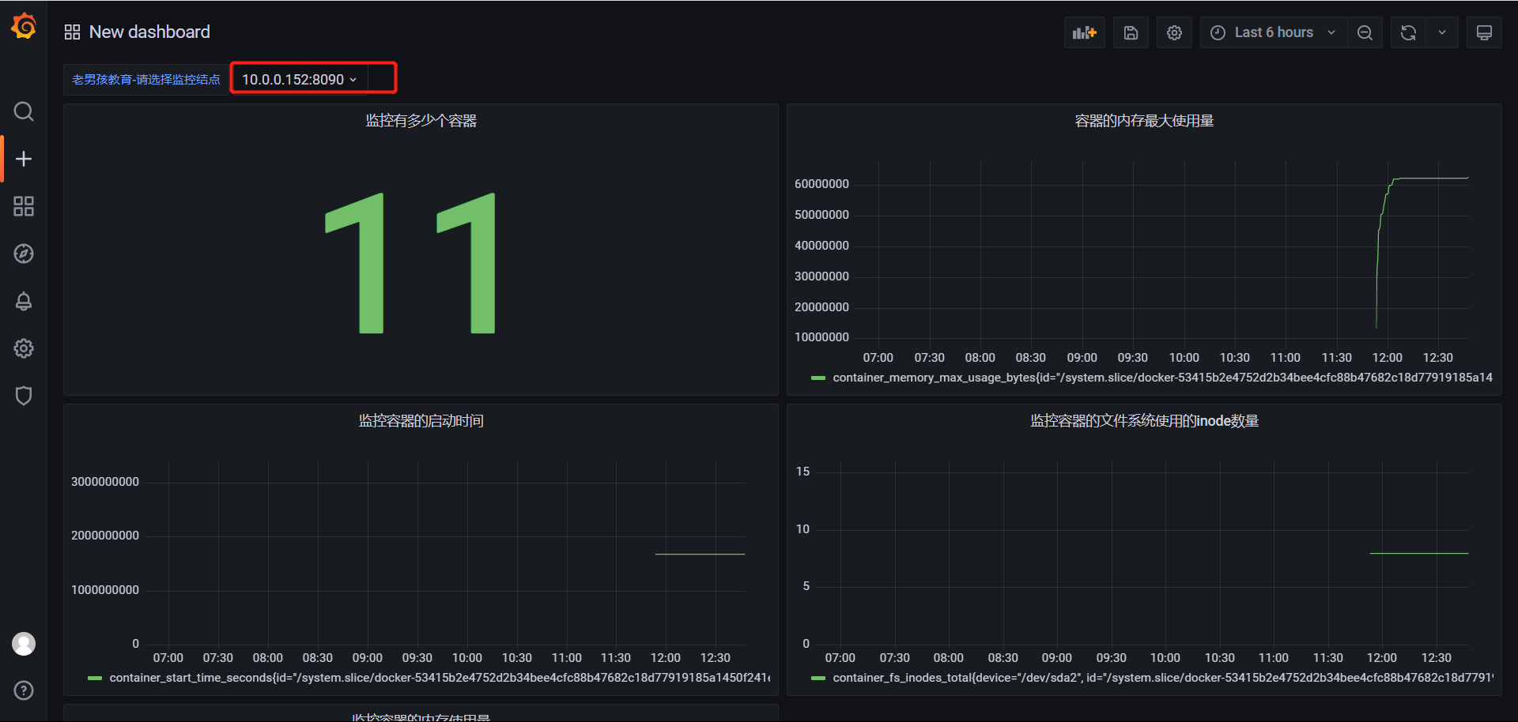Open the 容器的内存最大使用量 panel title menu
Image resolution: width=1518 pixels, height=722 pixels.
1144,121
